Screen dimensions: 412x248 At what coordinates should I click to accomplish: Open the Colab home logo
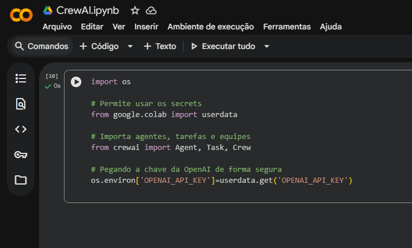tap(21, 15)
